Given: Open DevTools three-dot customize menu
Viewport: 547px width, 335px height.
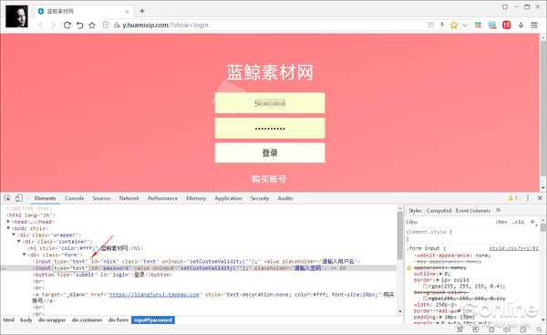Looking at the screenshot, I should 528,198.
